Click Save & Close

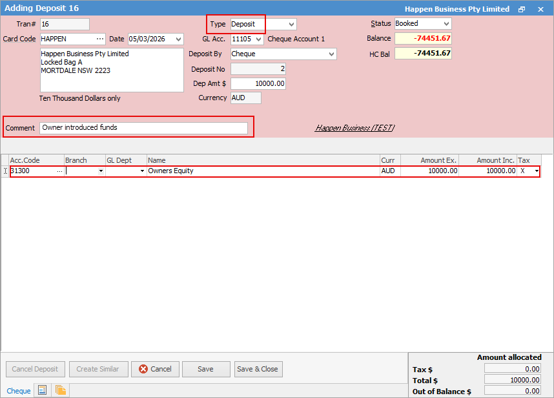[258, 369]
